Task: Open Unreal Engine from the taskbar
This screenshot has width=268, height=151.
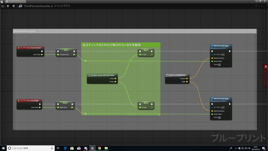Action: (92, 148)
